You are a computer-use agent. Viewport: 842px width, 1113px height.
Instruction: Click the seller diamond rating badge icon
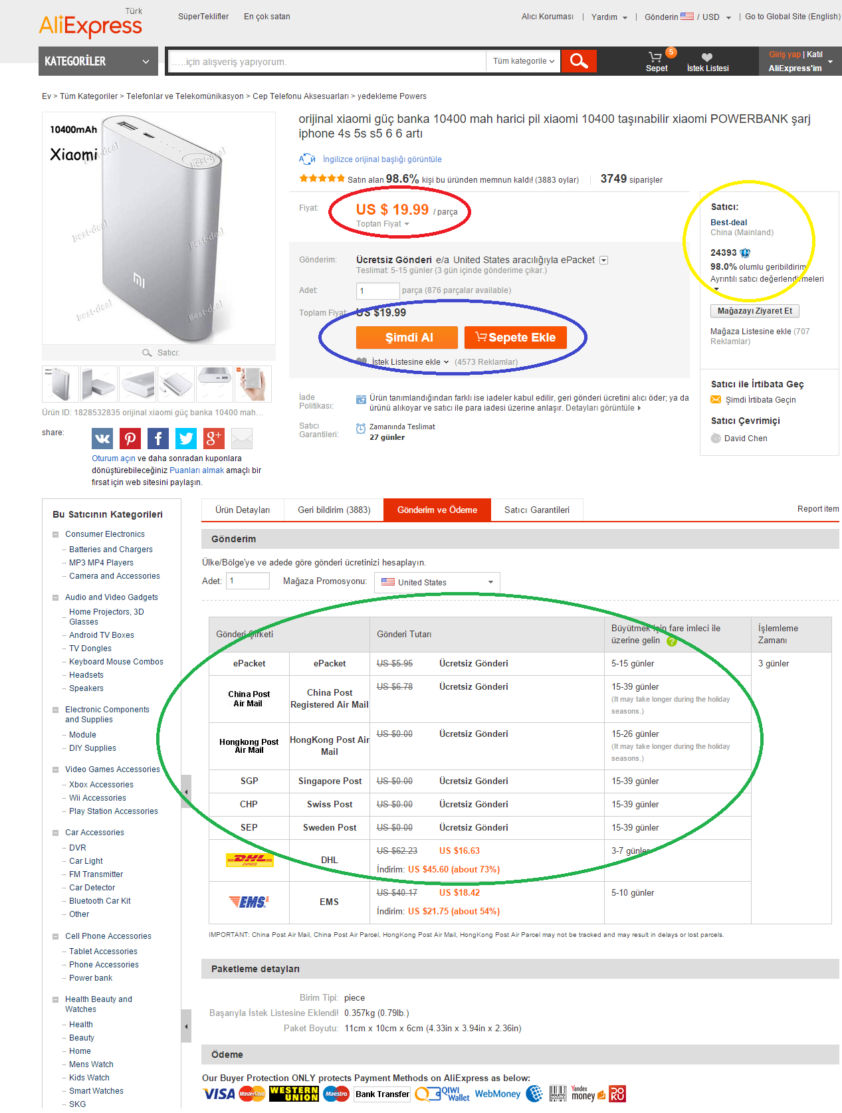(745, 253)
